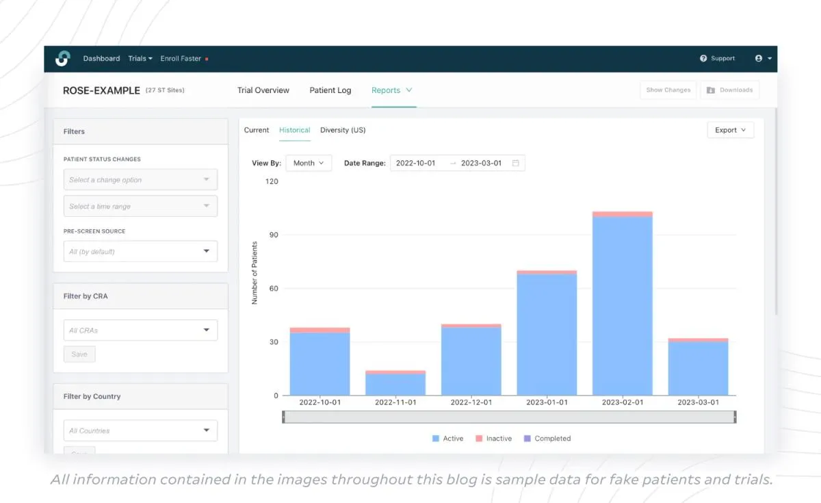Select the Diversity (US) tab
Viewport: 821px width, 503px height.
pyautogui.click(x=342, y=130)
